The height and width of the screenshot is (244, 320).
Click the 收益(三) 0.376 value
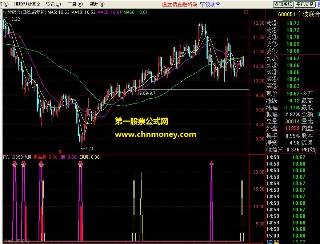(293, 150)
